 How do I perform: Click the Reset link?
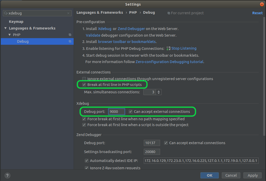(257, 13)
